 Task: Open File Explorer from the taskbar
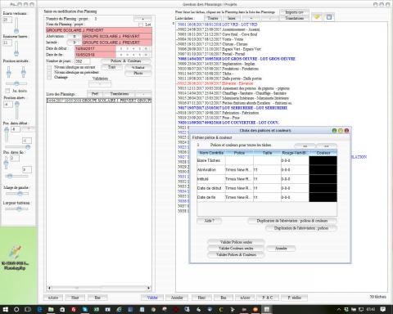click(x=51, y=309)
